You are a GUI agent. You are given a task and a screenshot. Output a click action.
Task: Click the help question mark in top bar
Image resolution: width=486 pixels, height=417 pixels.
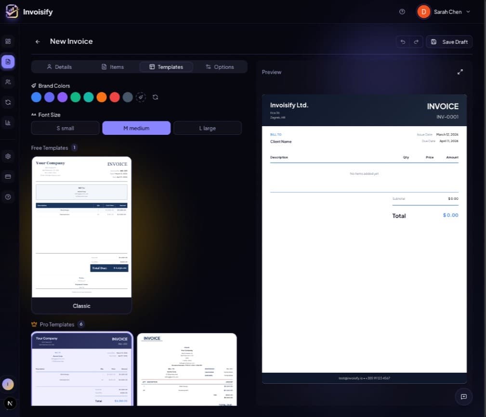(402, 12)
